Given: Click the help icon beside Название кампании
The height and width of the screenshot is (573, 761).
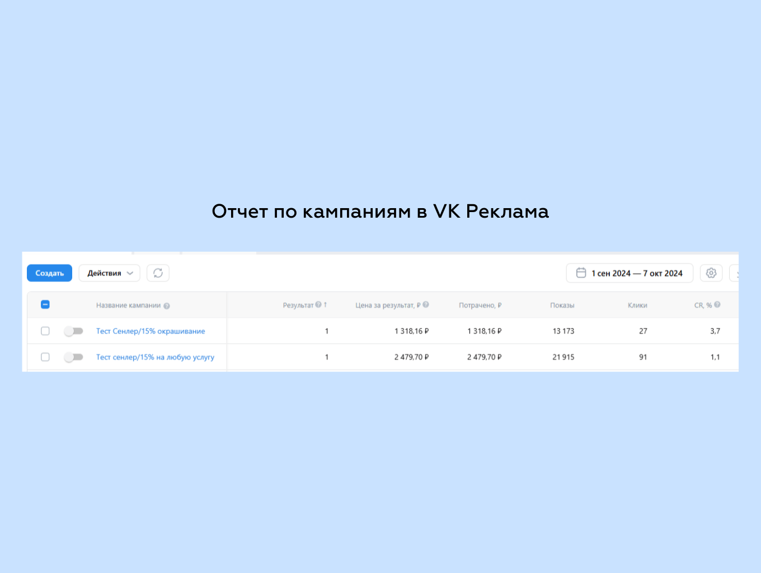Looking at the screenshot, I should coord(167,306).
